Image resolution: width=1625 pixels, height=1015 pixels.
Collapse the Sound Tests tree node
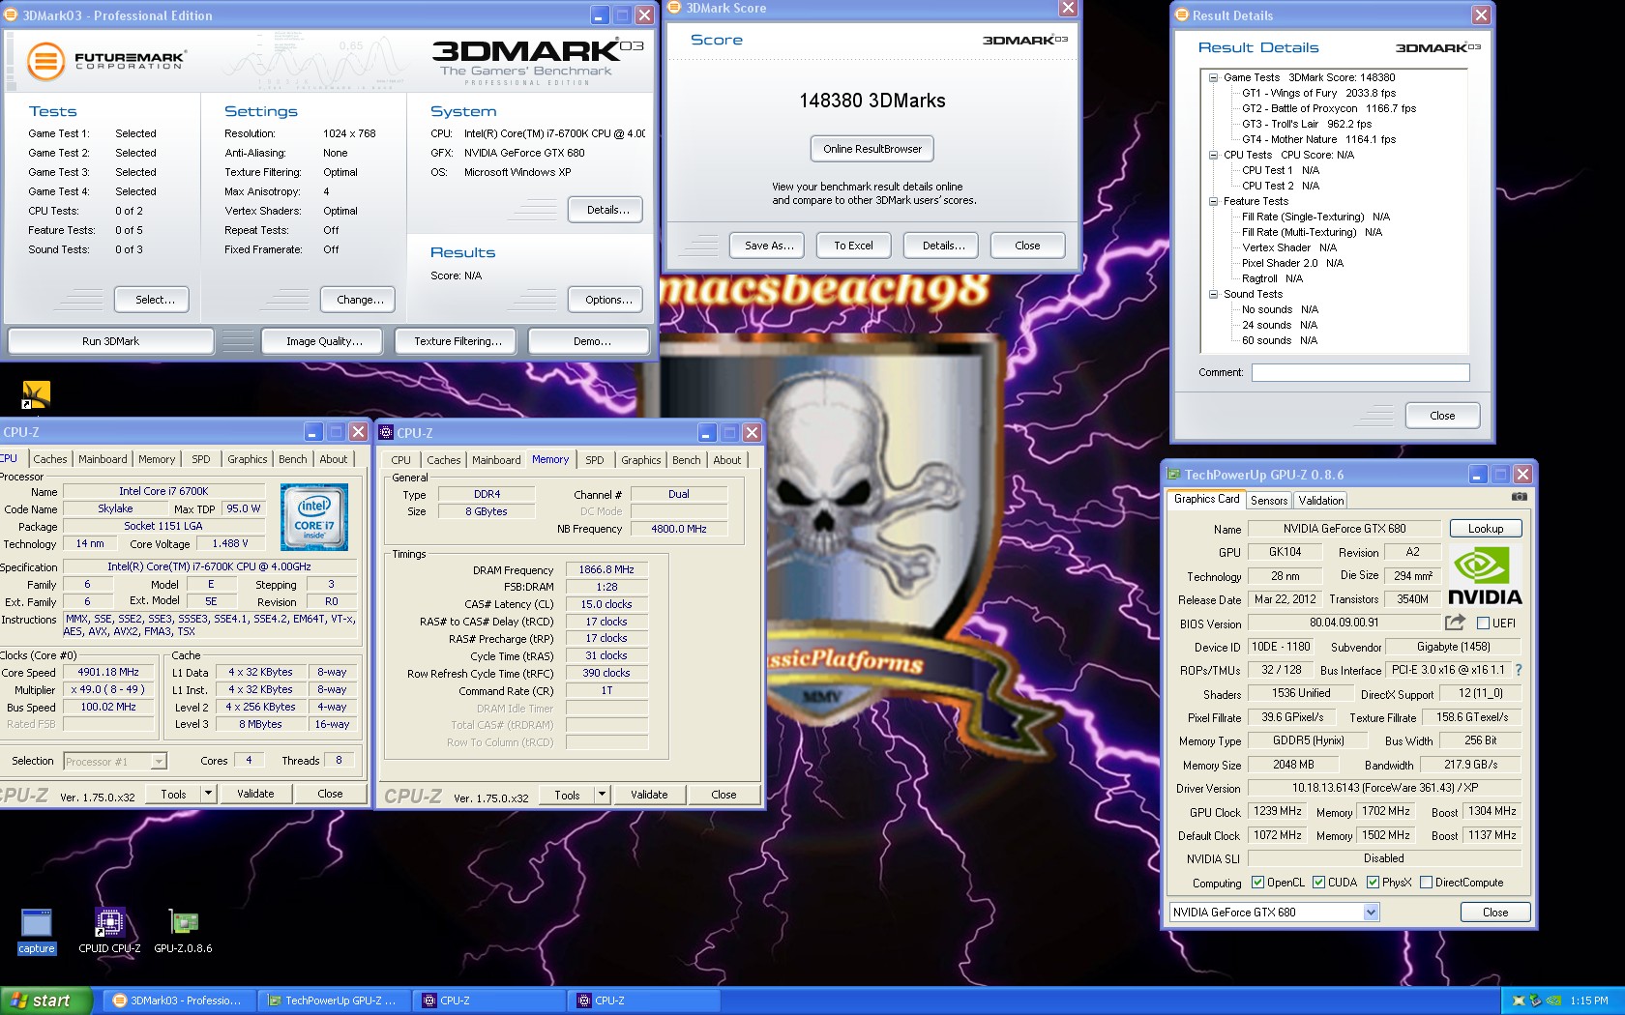tap(1213, 294)
